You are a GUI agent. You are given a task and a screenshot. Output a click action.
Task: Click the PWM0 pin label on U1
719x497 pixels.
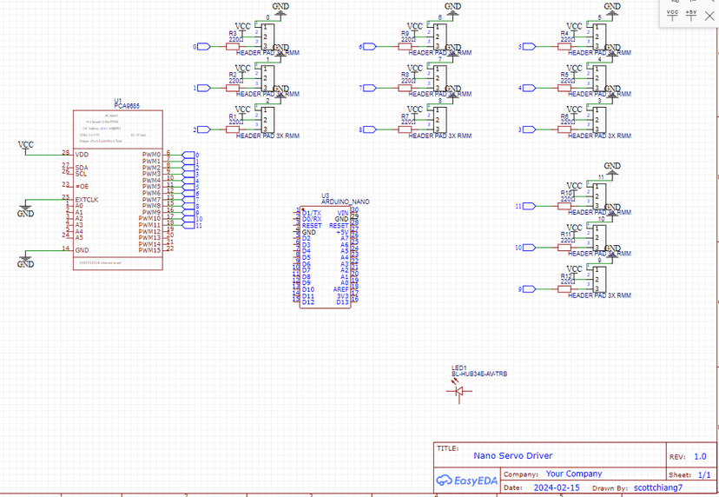pyautogui.click(x=151, y=155)
